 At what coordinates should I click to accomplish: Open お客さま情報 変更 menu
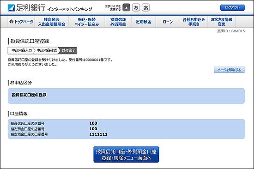click(x=221, y=22)
